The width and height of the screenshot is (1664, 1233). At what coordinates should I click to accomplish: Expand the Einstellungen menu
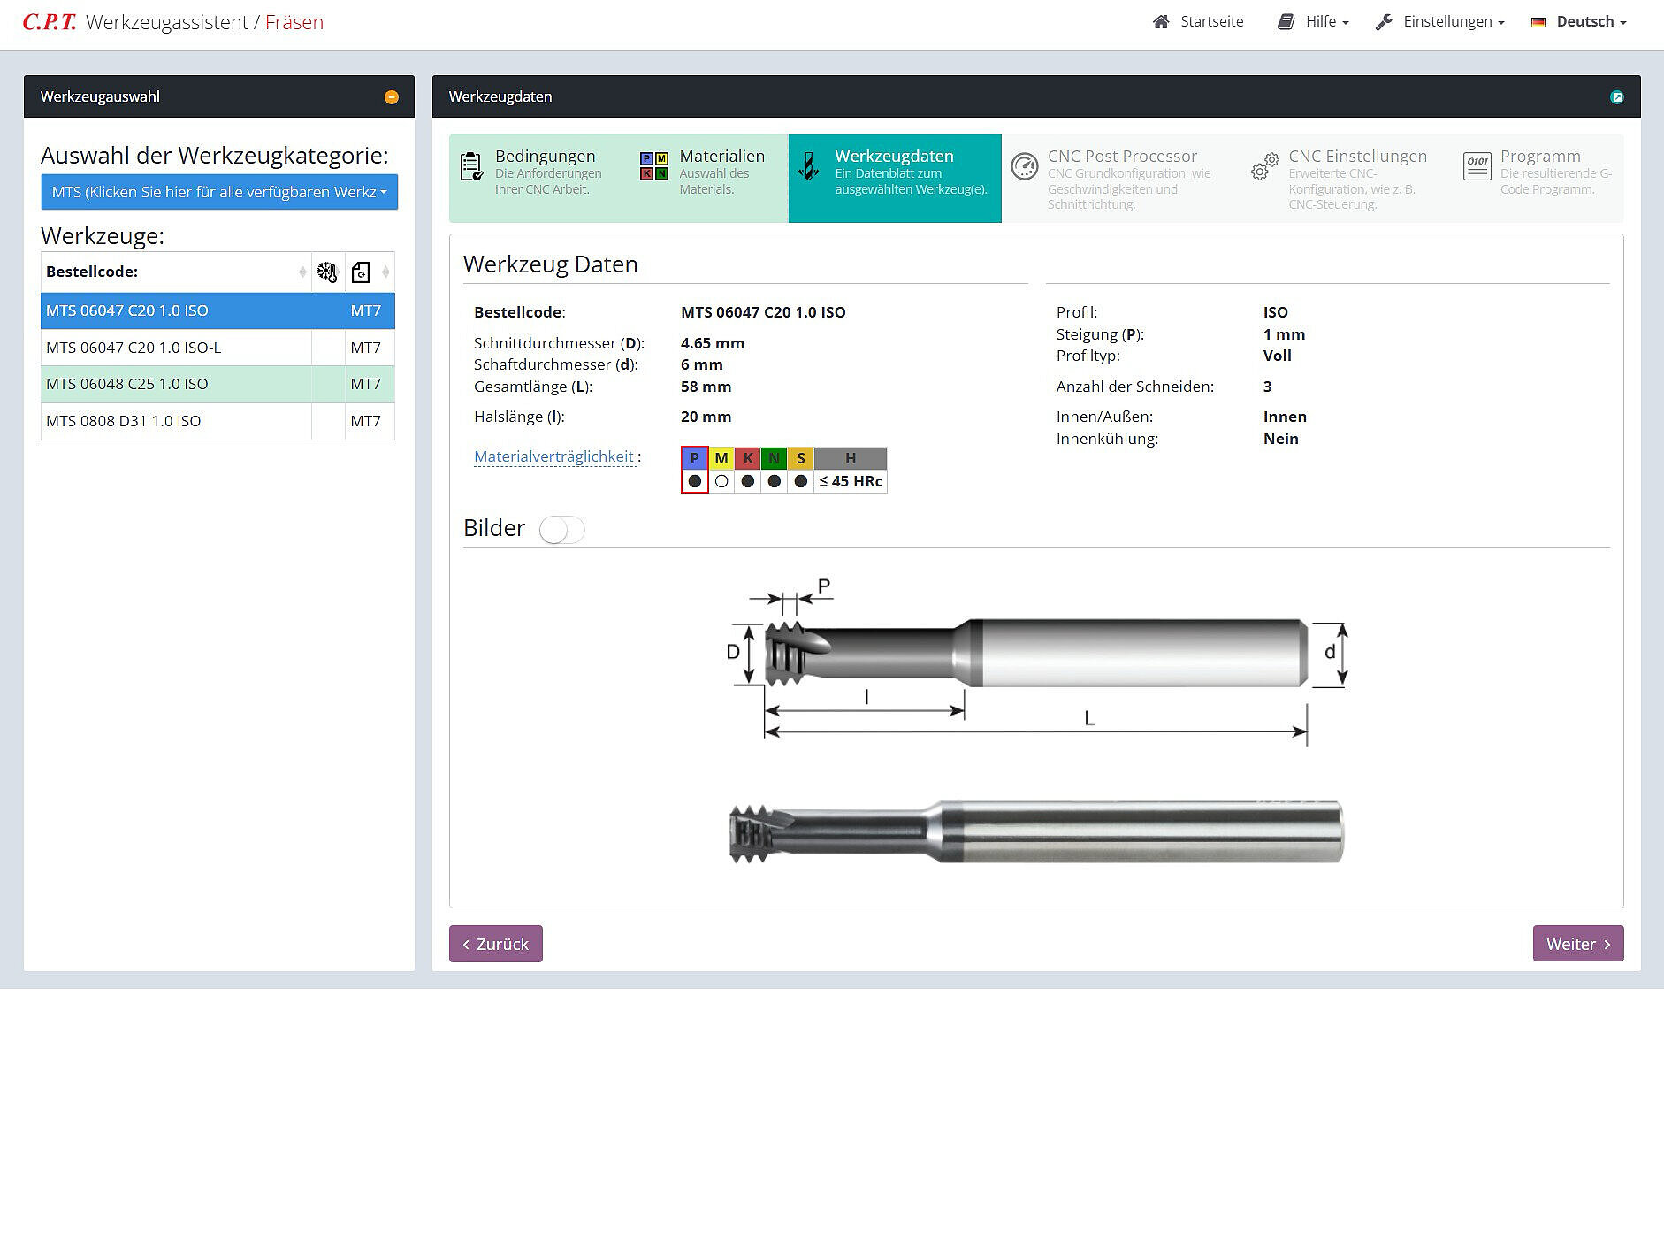click(1440, 22)
